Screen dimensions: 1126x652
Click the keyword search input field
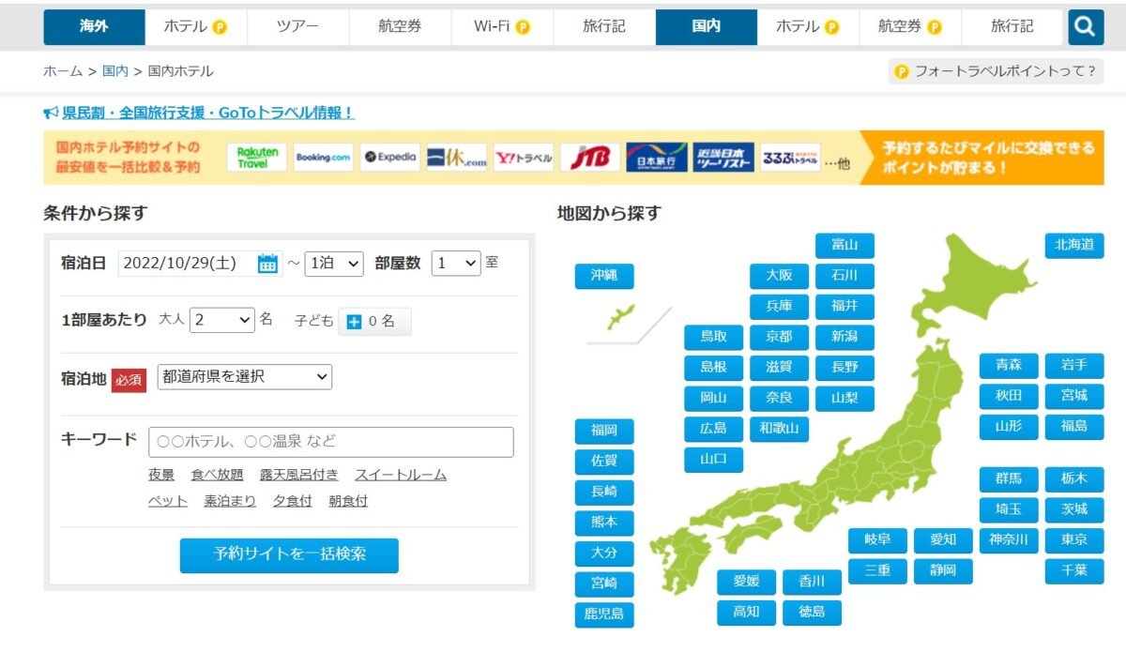point(333,441)
